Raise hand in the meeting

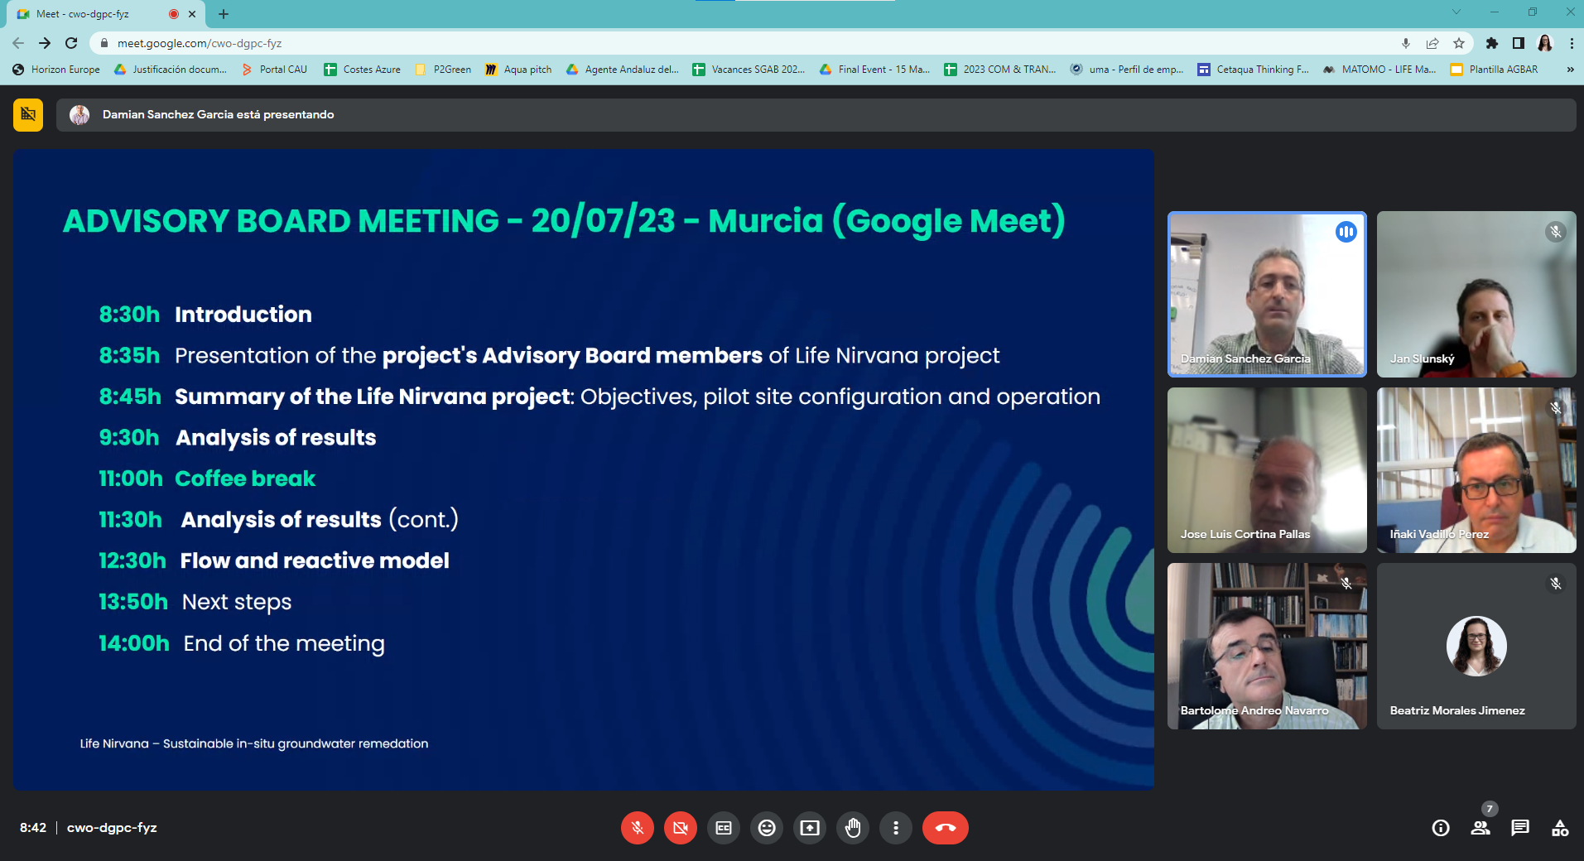[x=853, y=828]
